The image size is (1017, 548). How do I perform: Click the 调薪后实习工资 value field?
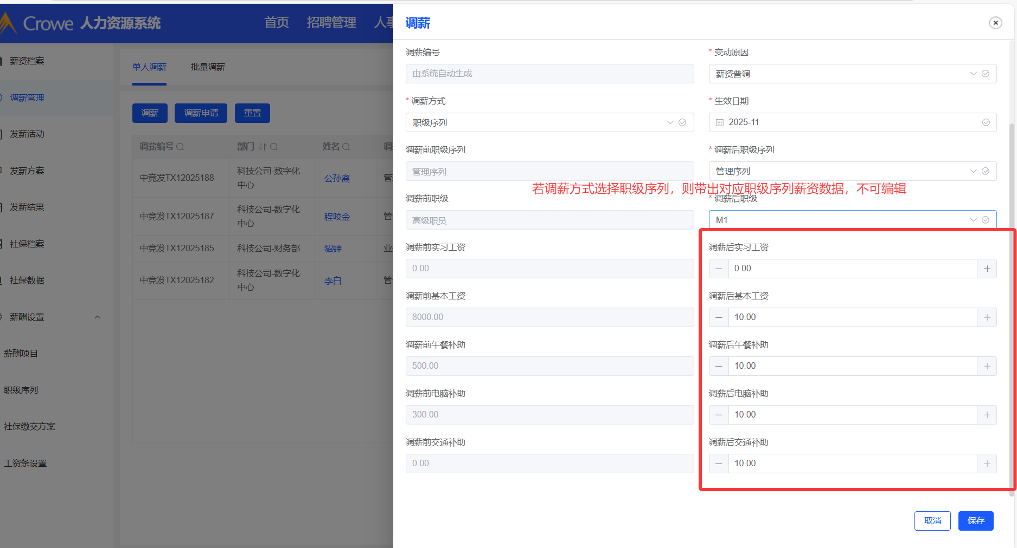tap(853, 269)
